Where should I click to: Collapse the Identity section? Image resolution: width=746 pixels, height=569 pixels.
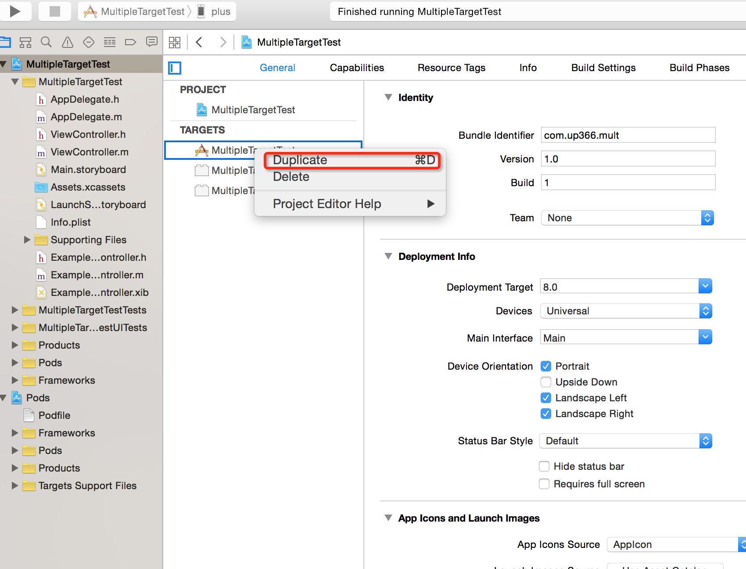[388, 97]
